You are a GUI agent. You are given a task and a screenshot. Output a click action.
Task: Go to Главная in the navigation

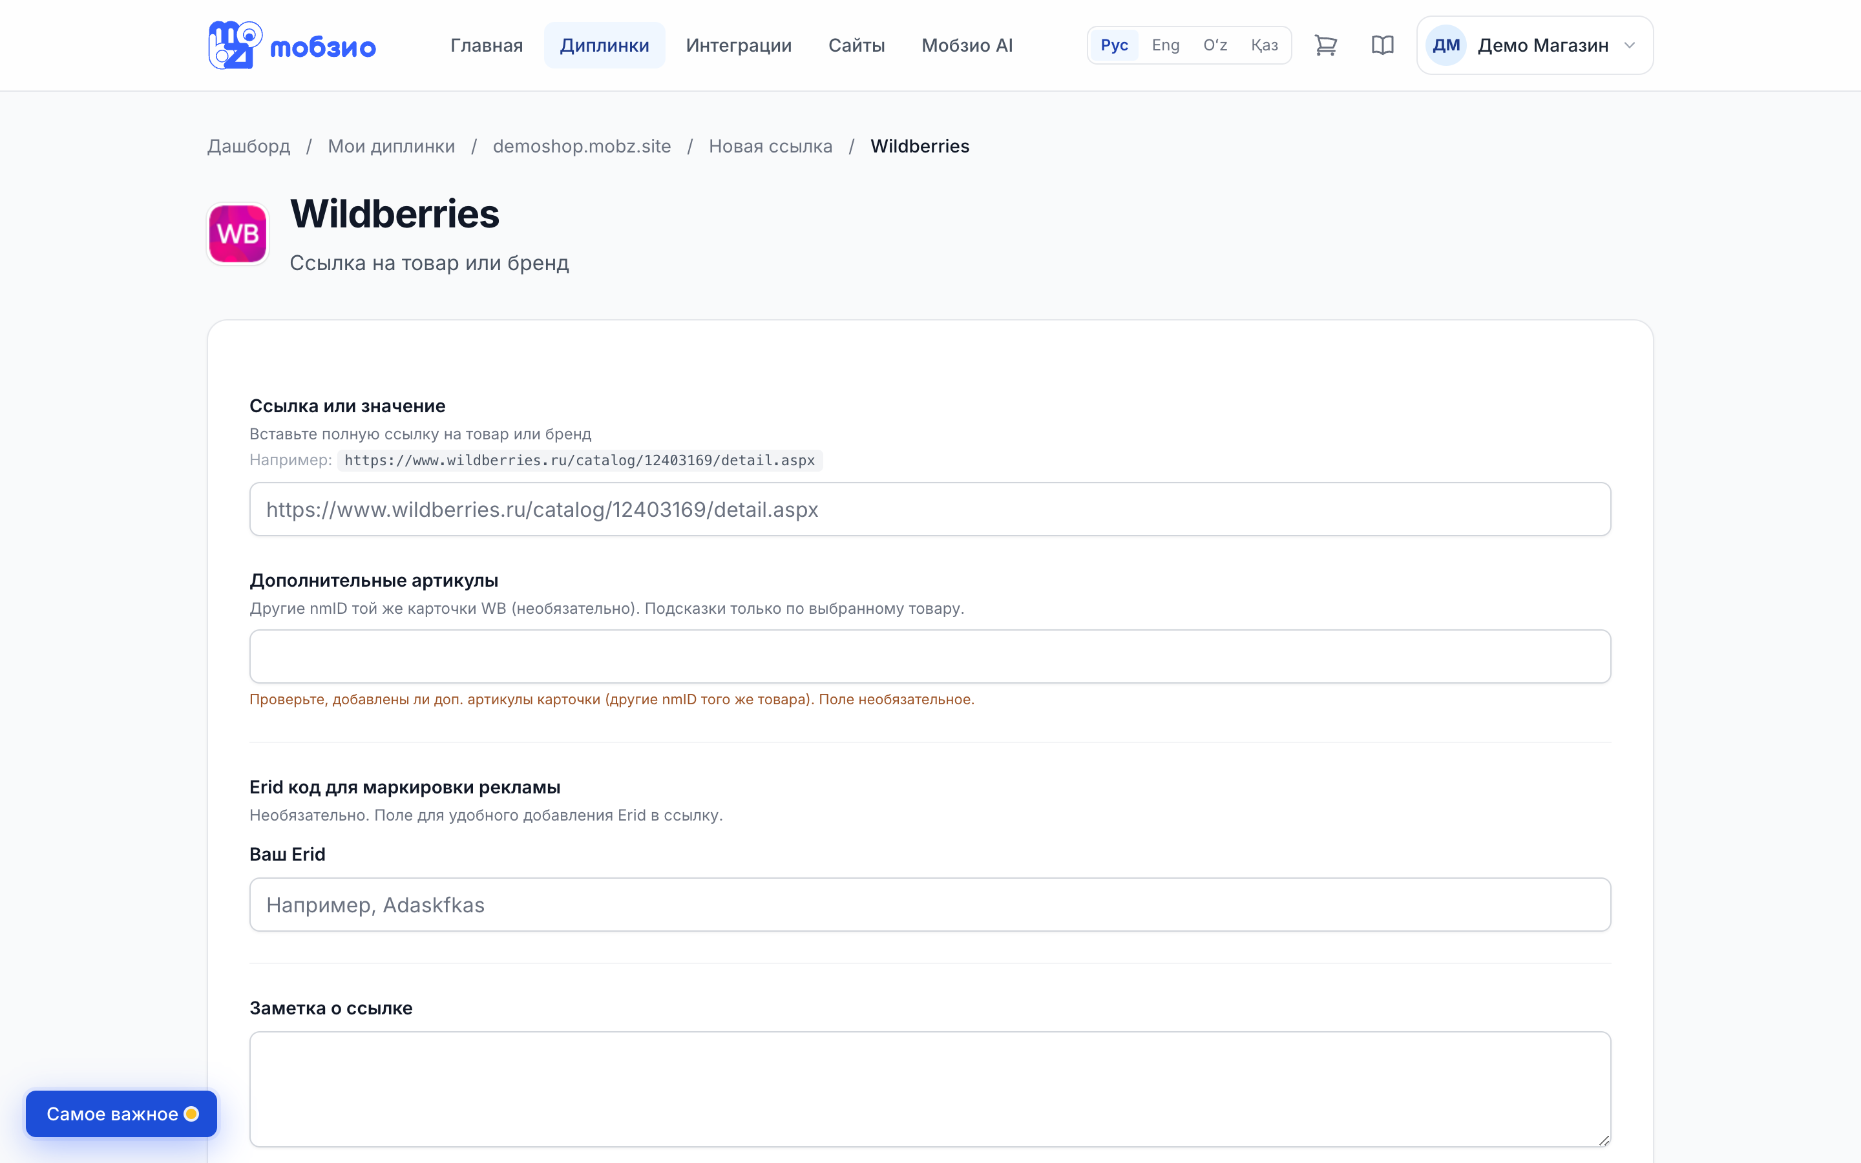[487, 45]
